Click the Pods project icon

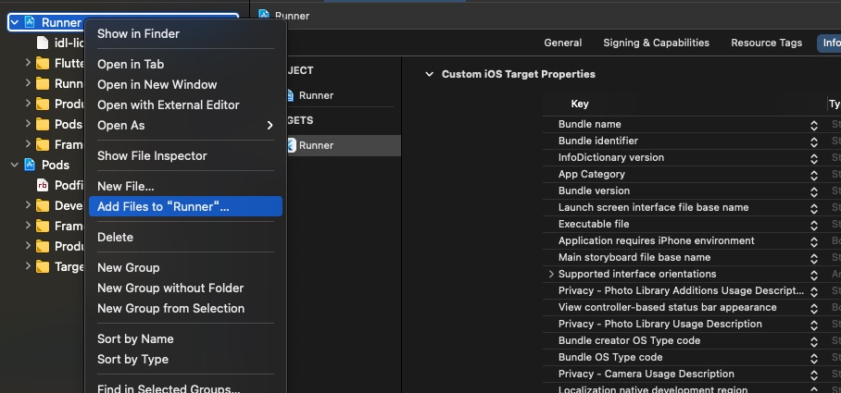(x=30, y=165)
